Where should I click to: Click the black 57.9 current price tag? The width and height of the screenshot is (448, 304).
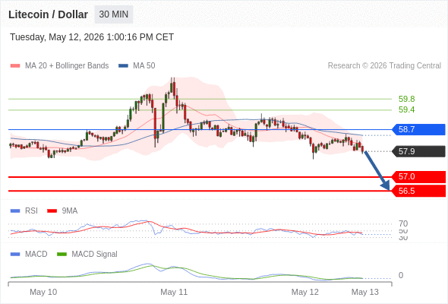click(418, 151)
